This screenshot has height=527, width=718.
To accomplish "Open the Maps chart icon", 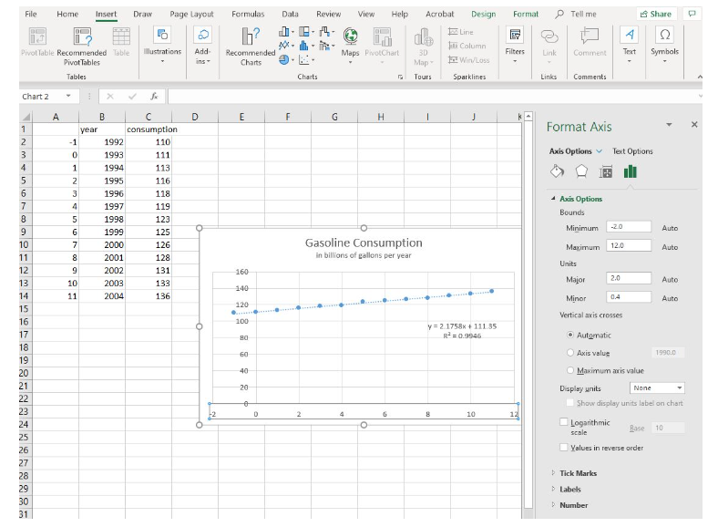I will click(x=350, y=36).
